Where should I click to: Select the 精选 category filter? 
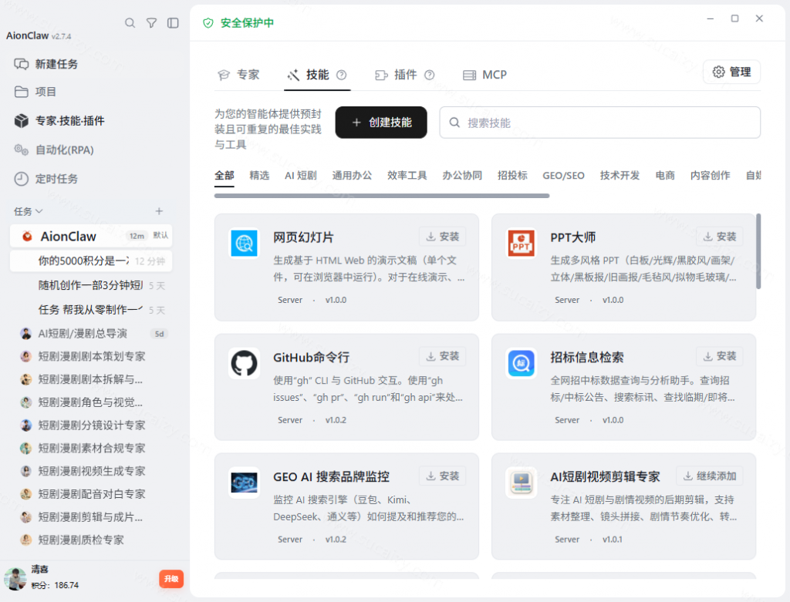pyautogui.click(x=259, y=175)
